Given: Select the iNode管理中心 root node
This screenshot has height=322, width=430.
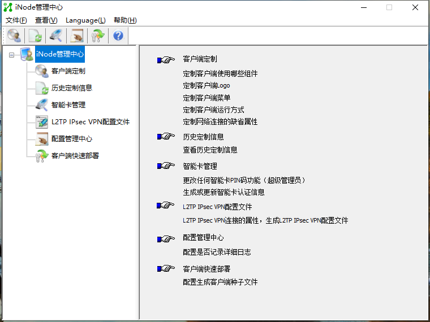Looking at the screenshot, I should (60, 54).
